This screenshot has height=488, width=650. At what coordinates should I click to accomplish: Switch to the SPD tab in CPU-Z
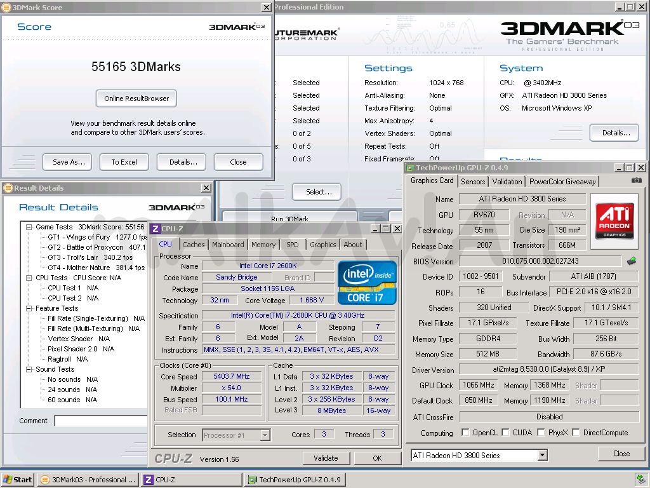tap(293, 245)
